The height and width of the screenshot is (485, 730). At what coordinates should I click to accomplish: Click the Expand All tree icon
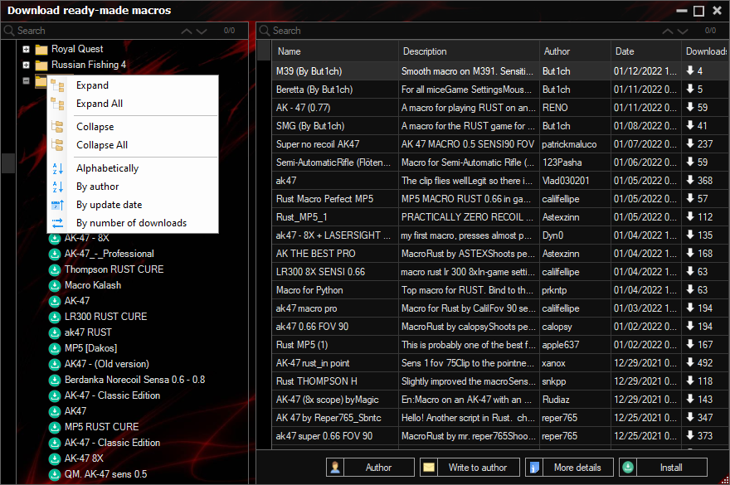[x=58, y=104]
